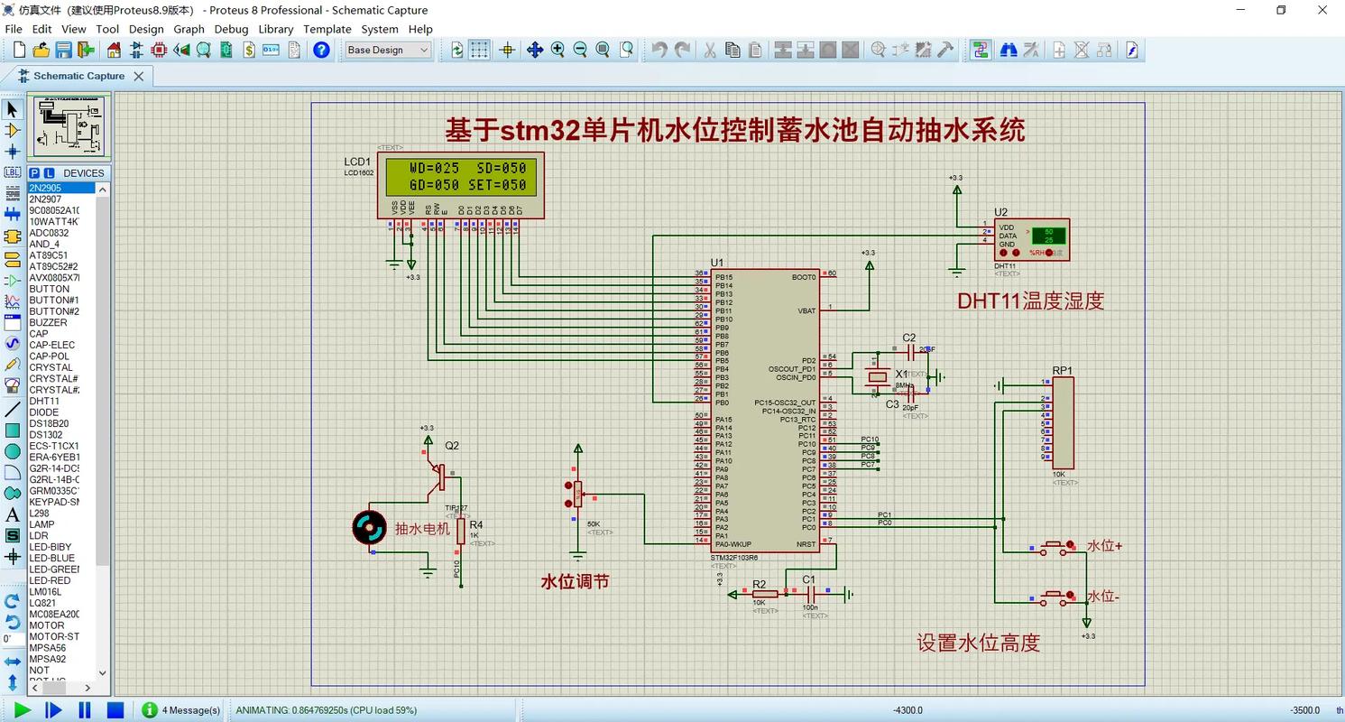Click the binoculars search icon
Viewport: 1345px width, 722px height.
click(x=1009, y=51)
